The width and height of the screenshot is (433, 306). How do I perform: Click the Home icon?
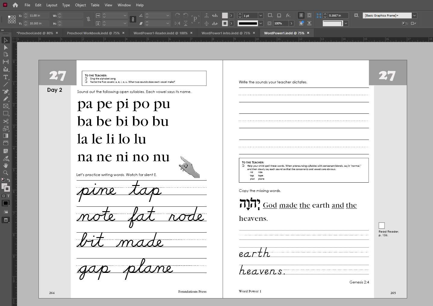15,5
